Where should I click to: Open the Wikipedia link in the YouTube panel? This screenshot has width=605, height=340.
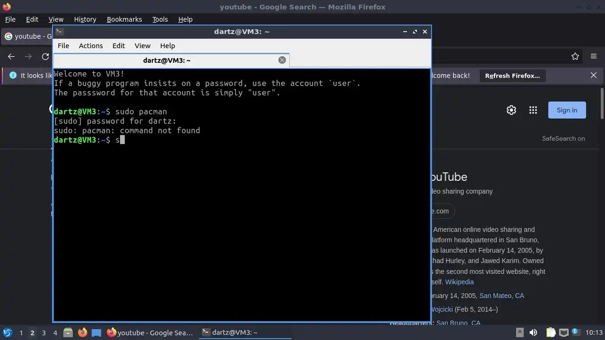pos(459,282)
